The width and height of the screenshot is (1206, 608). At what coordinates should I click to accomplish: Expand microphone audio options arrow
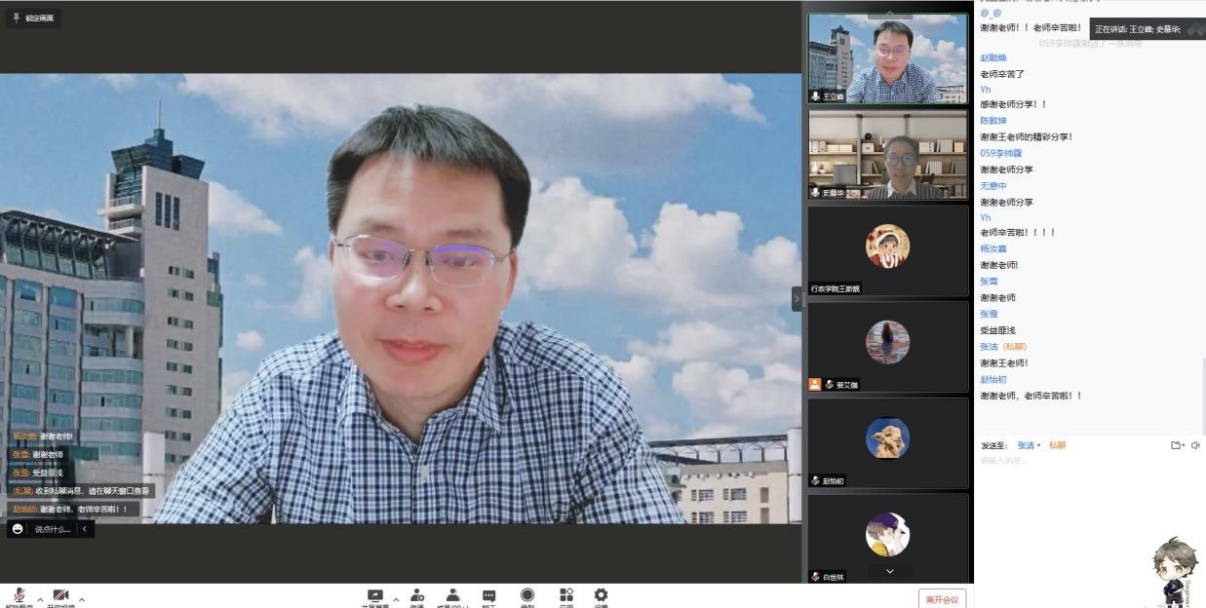coord(40,599)
